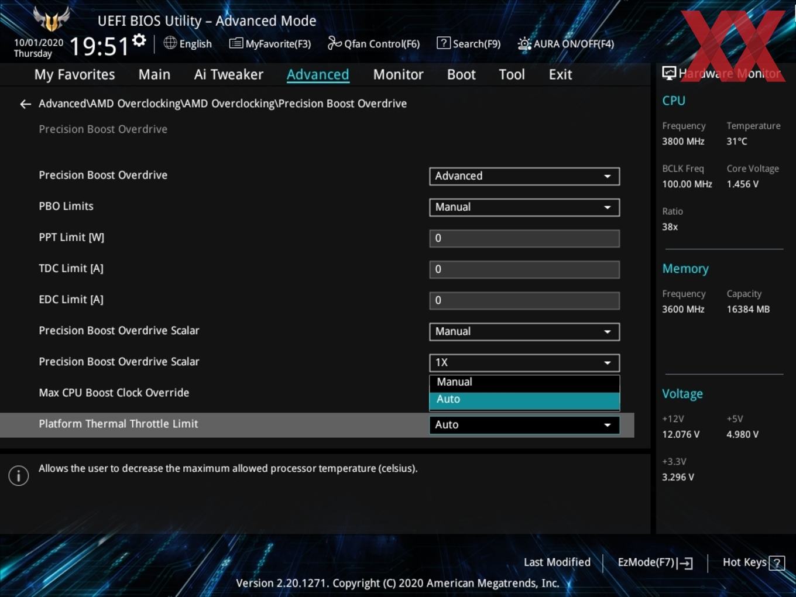Select the PPT Limit [W] label
Screen dimensions: 796x597
pos(71,237)
